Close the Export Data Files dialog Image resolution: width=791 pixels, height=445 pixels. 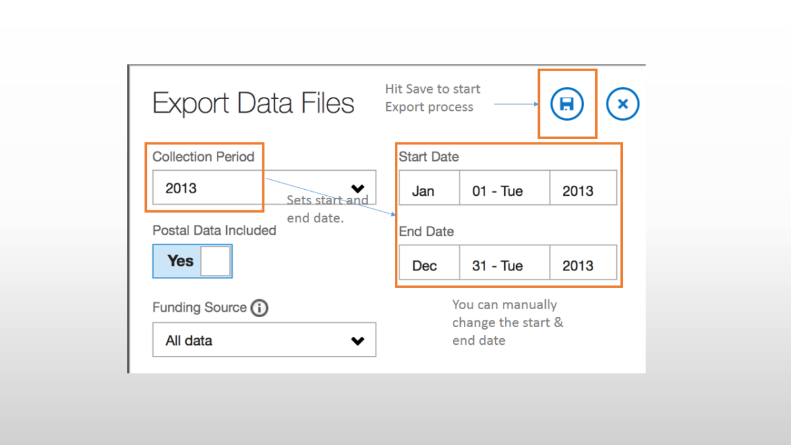coord(622,104)
